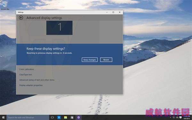
Task: Open Display adapter properties link
Action: [x=31, y=85]
